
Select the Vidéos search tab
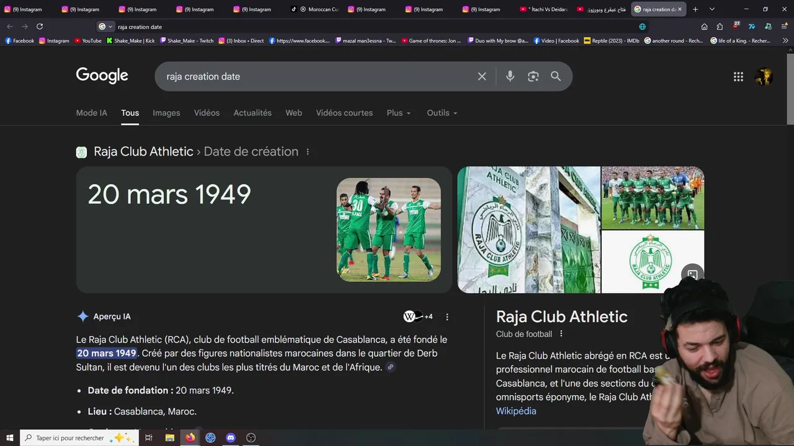tap(207, 113)
